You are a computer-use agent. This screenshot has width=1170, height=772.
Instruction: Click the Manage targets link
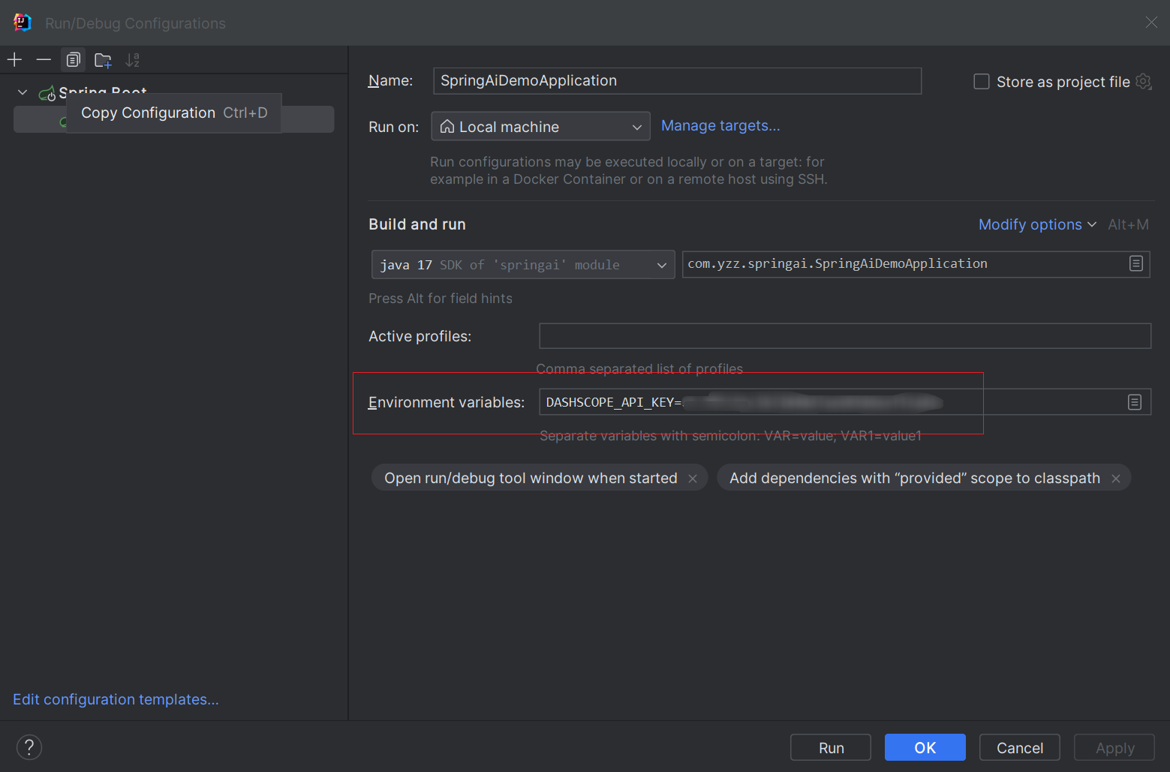(x=720, y=125)
